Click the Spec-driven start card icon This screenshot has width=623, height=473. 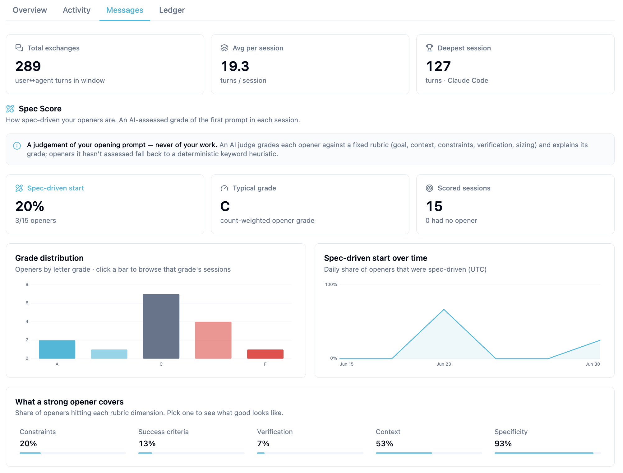click(19, 188)
